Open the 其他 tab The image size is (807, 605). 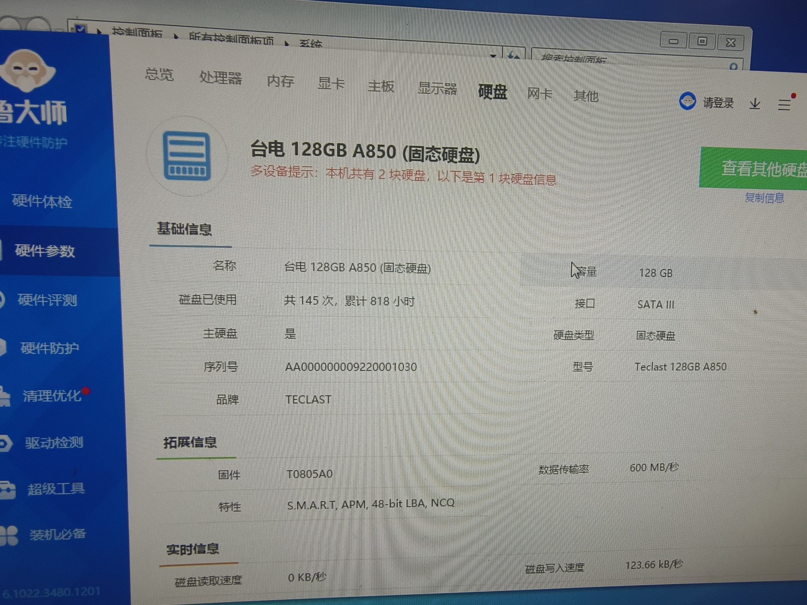click(586, 96)
